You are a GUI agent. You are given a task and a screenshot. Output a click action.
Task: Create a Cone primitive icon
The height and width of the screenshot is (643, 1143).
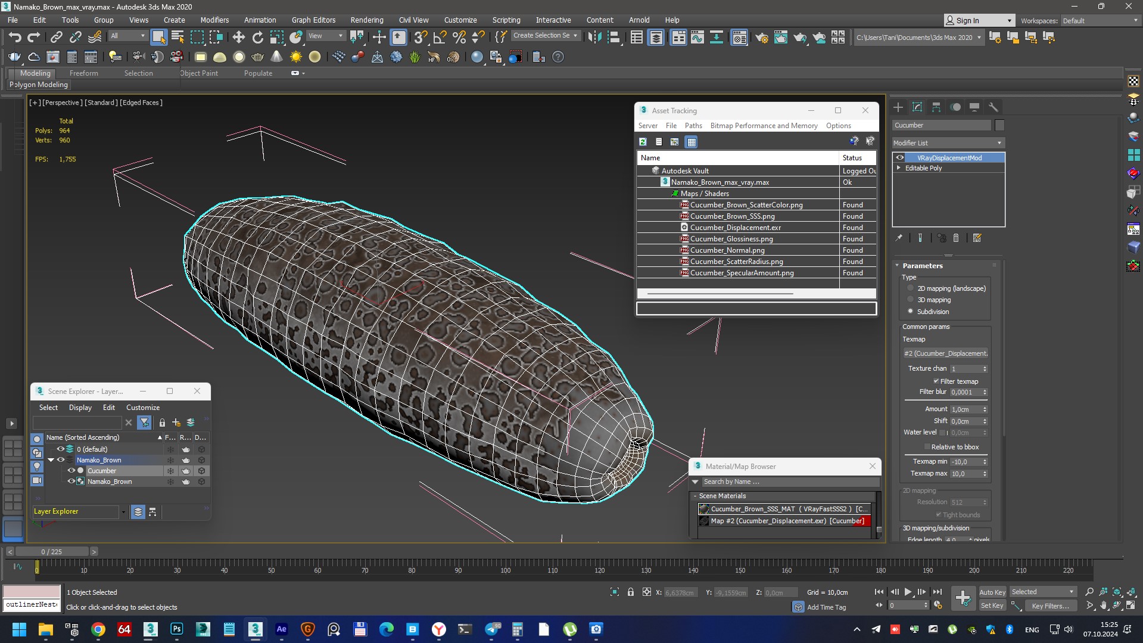(x=277, y=57)
